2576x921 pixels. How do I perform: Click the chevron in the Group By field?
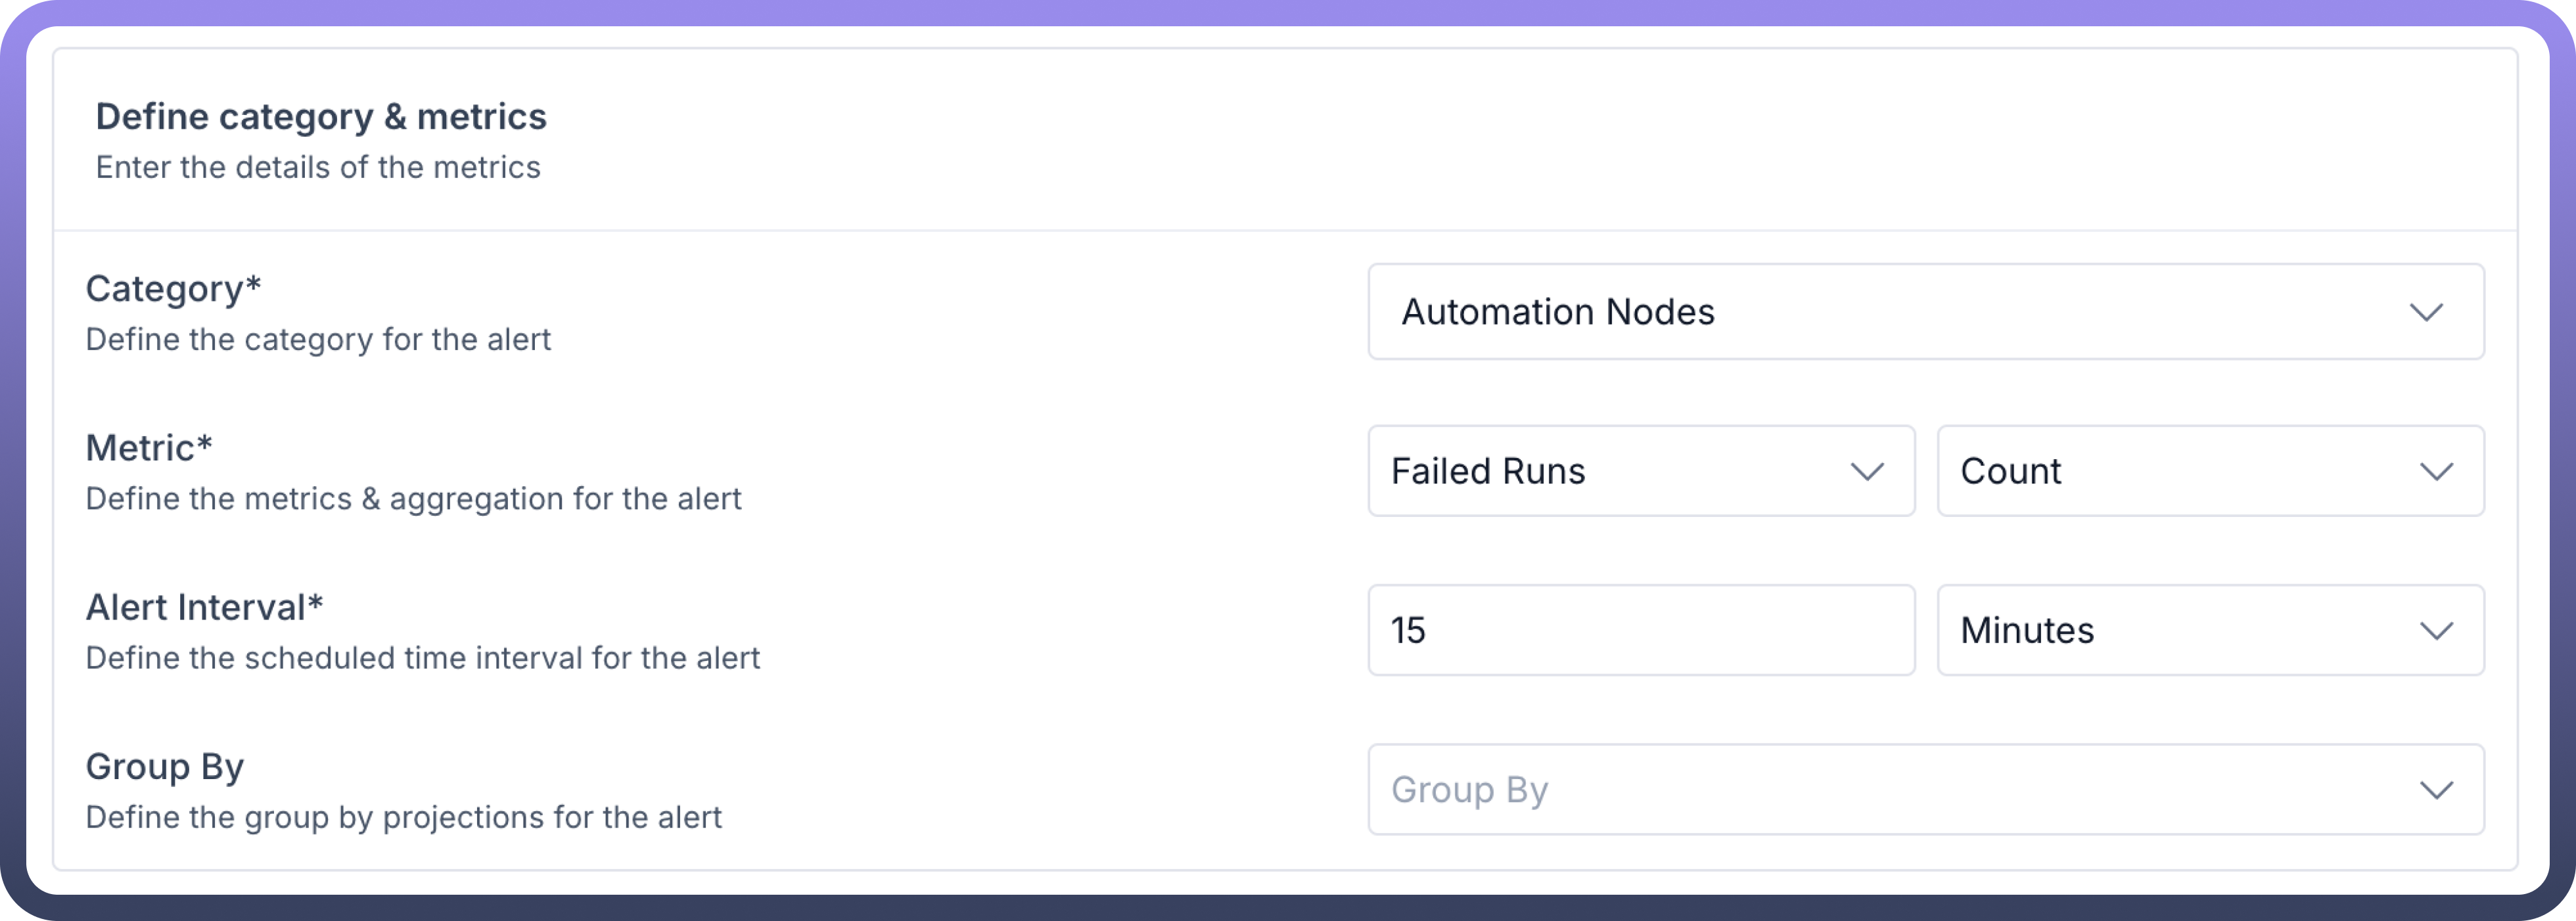[x=2436, y=790]
